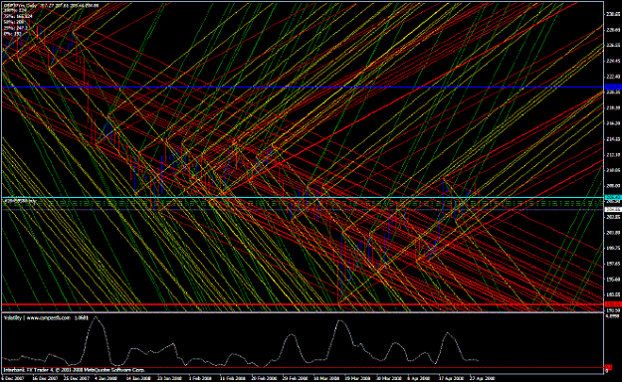622x382 pixels.
Task: Click the 214.15 price label
Action: (x=613, y=139)
